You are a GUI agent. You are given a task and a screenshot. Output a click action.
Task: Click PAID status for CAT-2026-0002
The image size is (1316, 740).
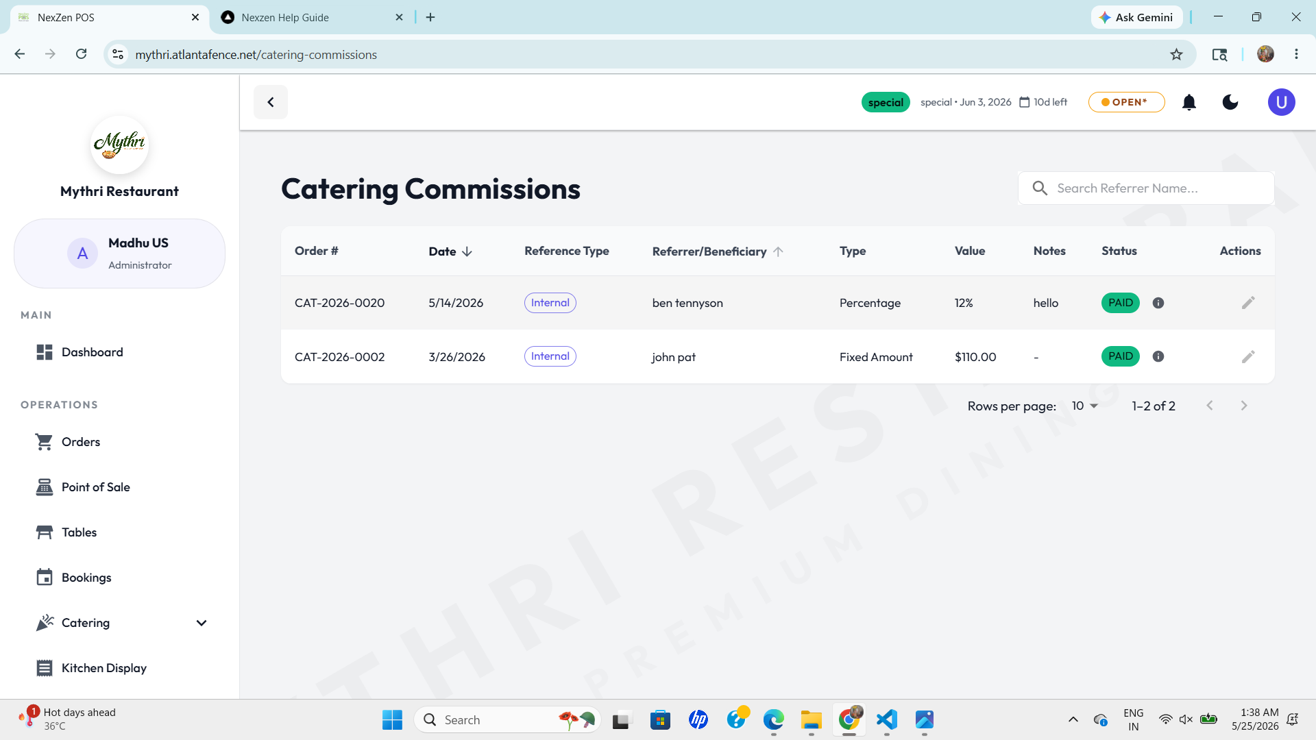click(1120, 356)
